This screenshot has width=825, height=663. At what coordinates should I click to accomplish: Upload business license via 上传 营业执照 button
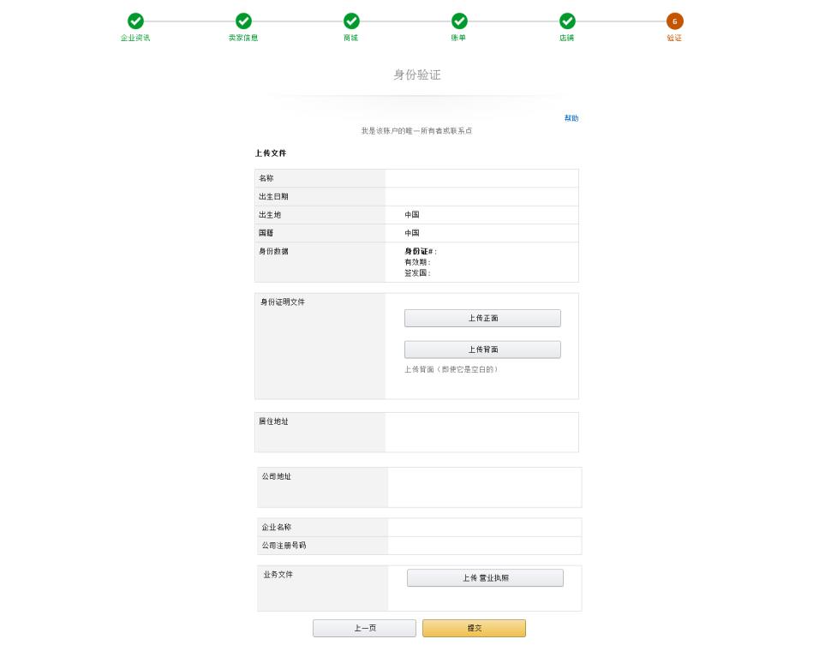click(485, 578)
